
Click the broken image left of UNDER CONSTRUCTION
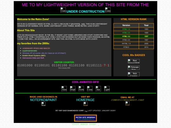63,10
